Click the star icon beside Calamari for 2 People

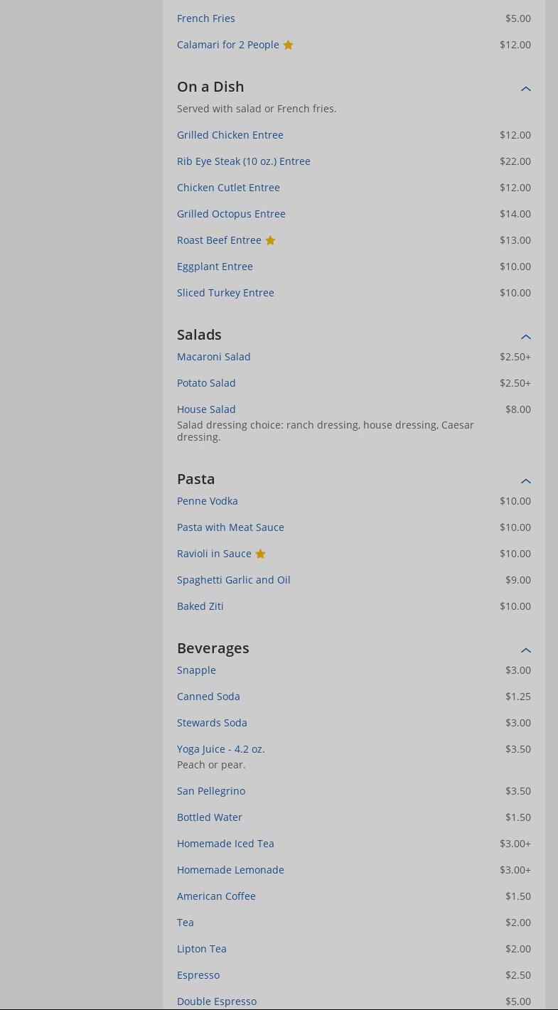[288, 45]
